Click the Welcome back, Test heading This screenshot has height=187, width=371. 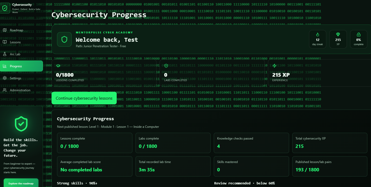tap(107, 40)
